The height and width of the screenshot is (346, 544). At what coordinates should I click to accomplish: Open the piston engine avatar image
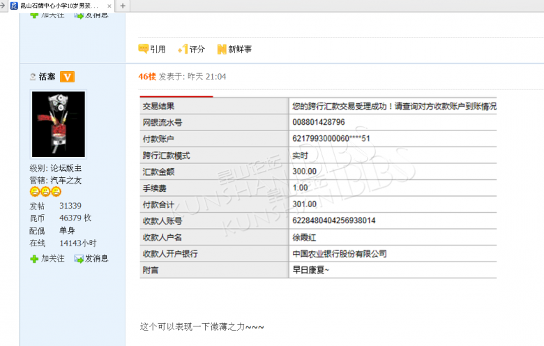tap(59, 124)
